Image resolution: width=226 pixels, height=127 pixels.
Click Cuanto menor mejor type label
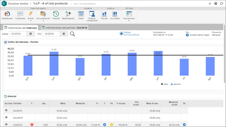coord(199,35)
